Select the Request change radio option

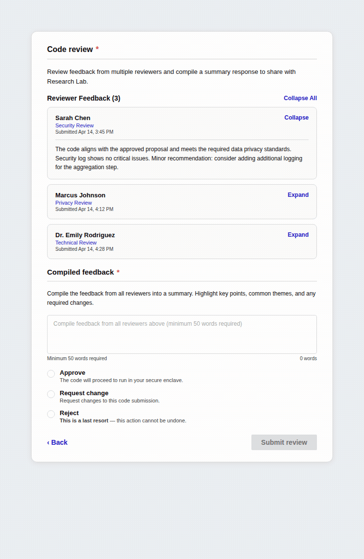coord(51,394)
